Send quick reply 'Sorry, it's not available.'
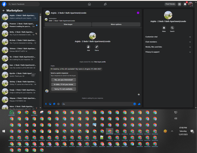197x153 pixels. [x=63, y=89]
